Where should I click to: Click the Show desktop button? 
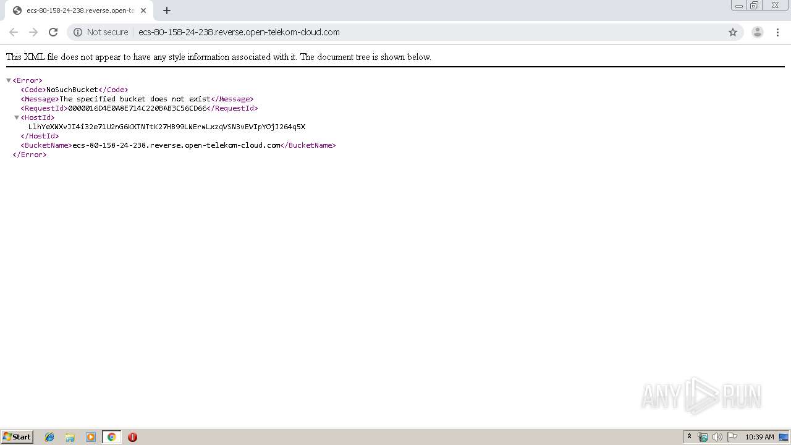(784, 437)
